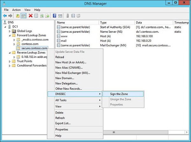Click the Show/Hide Console Tree icon
This screenshot has width=191, height=142.
click(x=24, y=15)
